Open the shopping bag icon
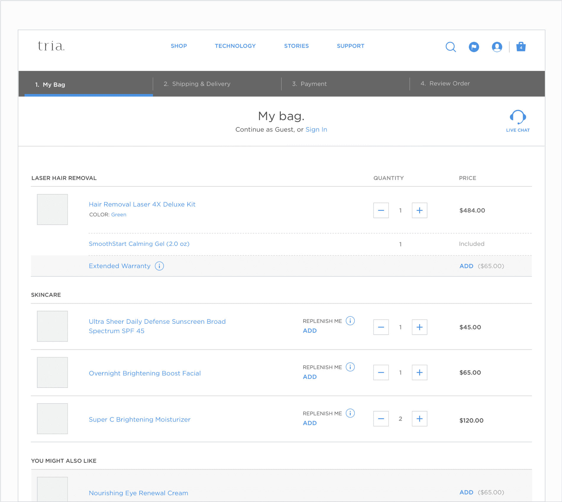The image size is (562, 502). [521, 46]
